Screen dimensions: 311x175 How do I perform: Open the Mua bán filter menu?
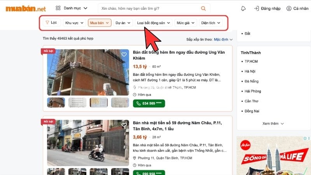[x=100, y=23]
